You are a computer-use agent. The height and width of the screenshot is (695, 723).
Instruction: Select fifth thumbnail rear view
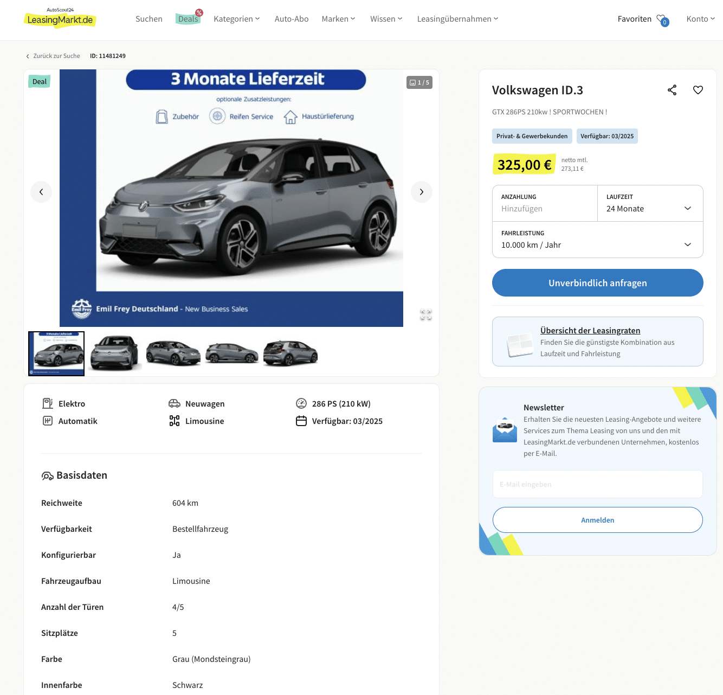point(291,353)
